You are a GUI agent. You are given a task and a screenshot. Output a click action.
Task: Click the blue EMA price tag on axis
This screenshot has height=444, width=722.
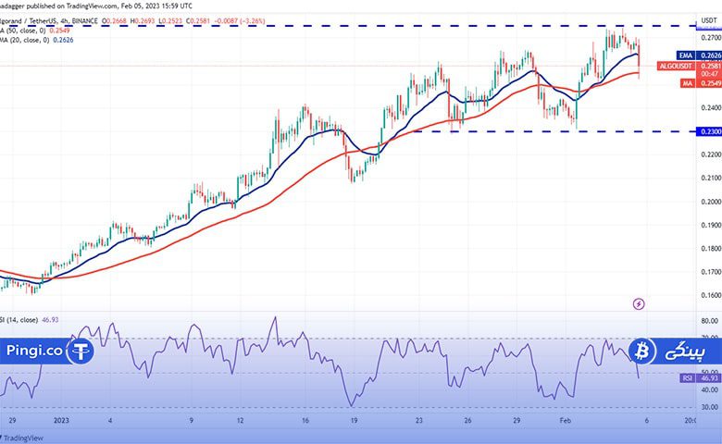pyautogui.click(x=699, y=55)
